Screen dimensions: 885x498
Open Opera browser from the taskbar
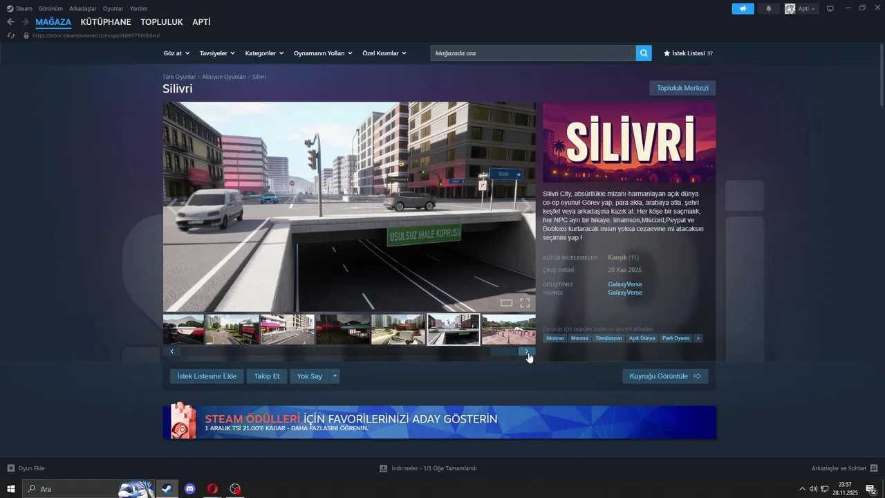click(212, 489)
